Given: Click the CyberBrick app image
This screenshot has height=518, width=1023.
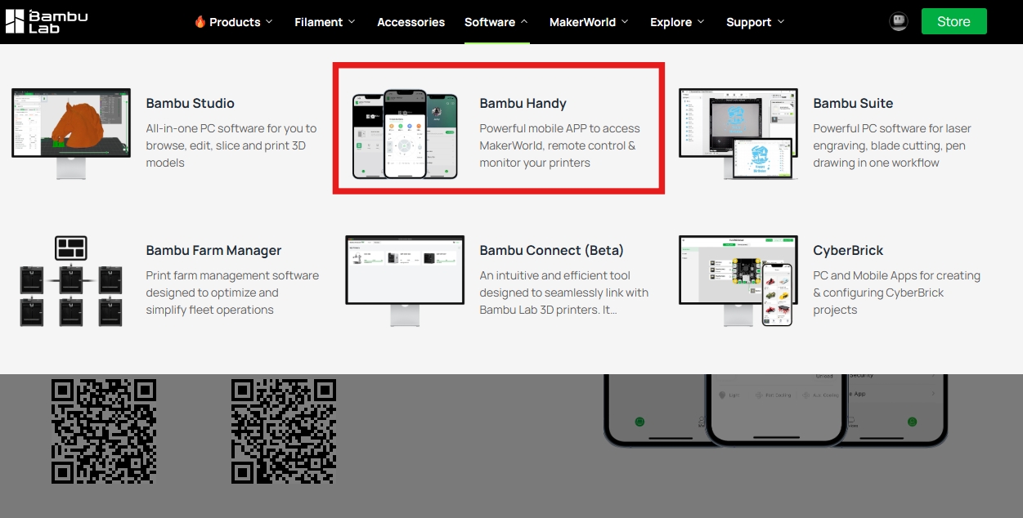Looking at the screenshot, I should coord(738,281).
